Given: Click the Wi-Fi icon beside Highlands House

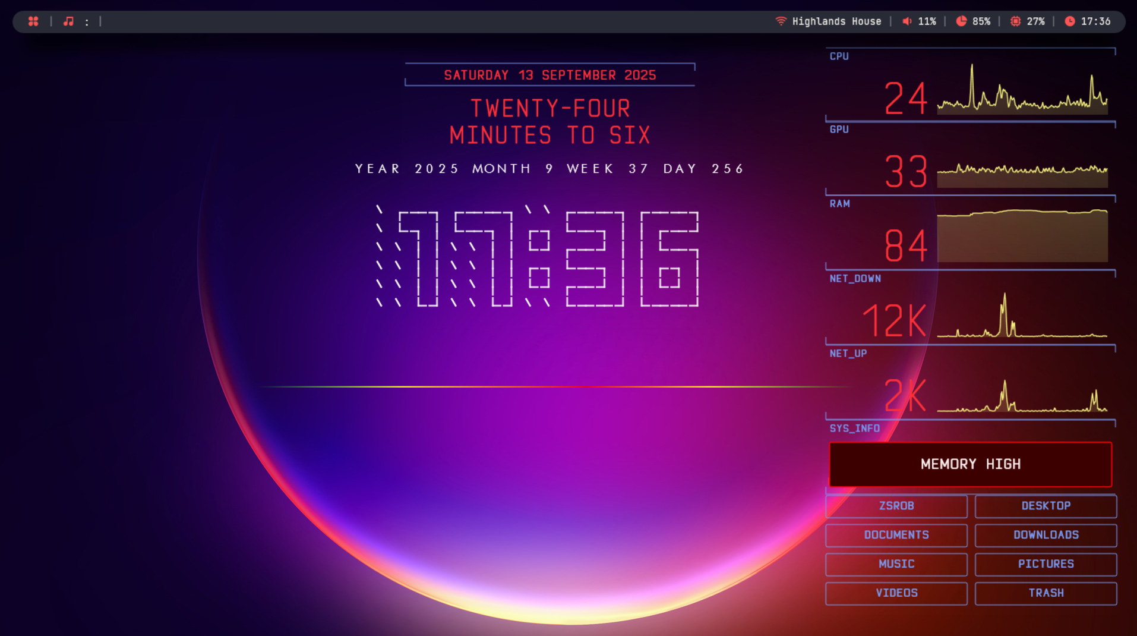Looking at the screenshot, I should click(x=780, y=21).
